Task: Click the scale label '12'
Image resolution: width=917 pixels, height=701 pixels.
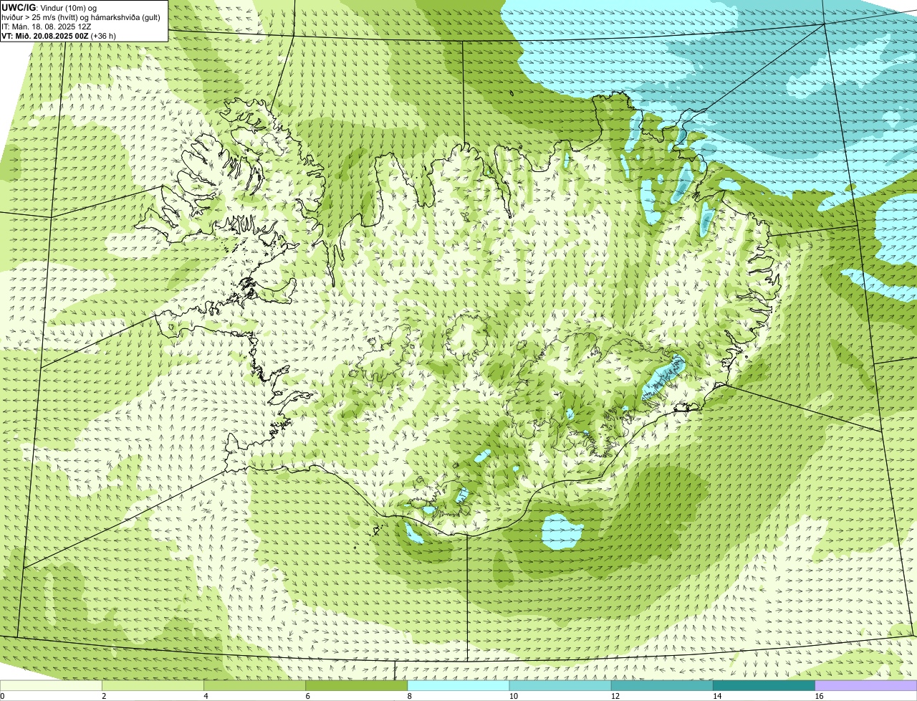Action: coord(615,696)
